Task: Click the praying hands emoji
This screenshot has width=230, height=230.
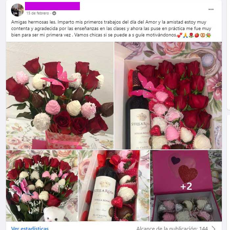Action: [185, 35]
